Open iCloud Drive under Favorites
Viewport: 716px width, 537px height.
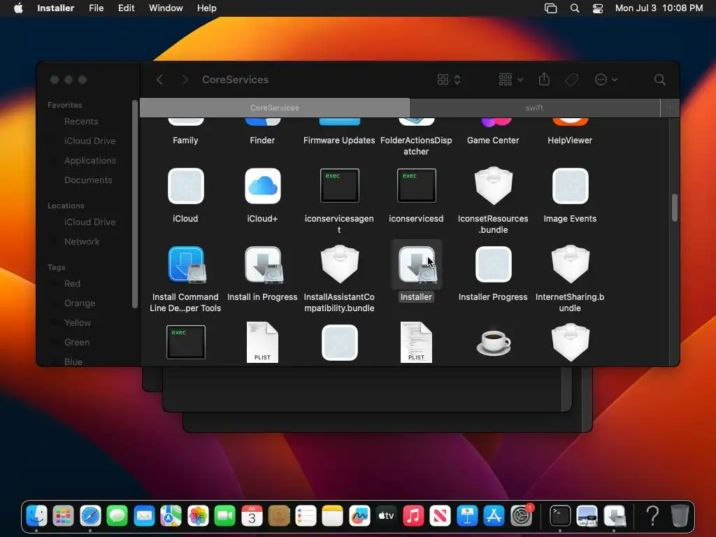(x=89, y=141)
